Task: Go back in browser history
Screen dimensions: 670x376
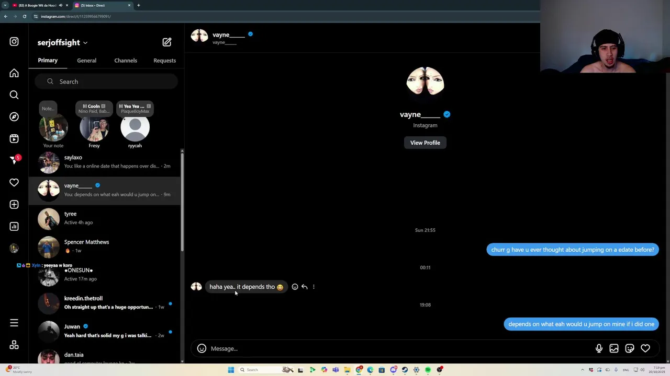Action: point(6,16)
